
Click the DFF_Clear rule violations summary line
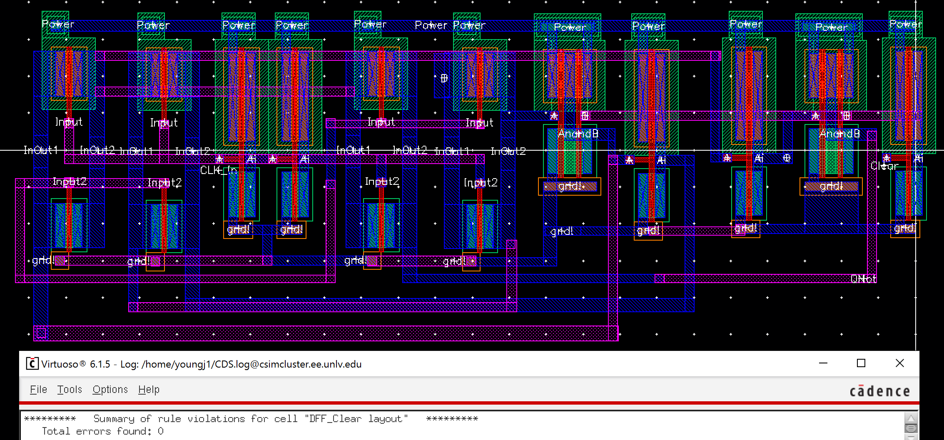coord(251,418)
